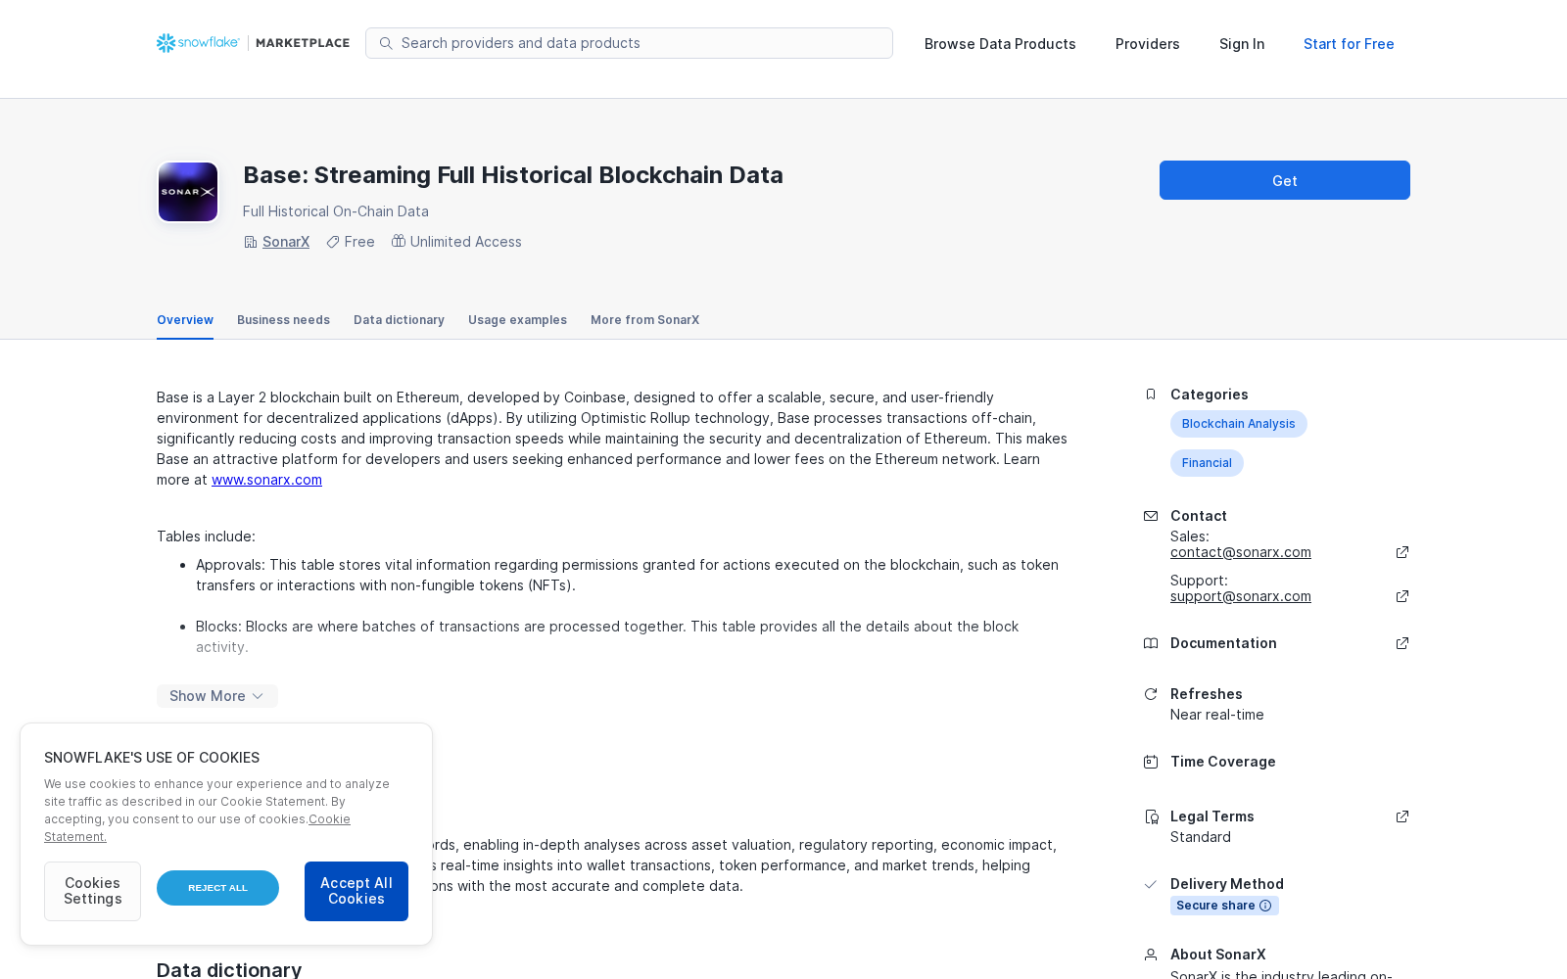Click the Snowflake logo in the header
1567x979 pixels.
point(198,43)
